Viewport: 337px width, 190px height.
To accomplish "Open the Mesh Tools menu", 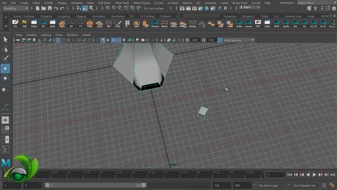I will pyautogui.click(x=122, y=3).
